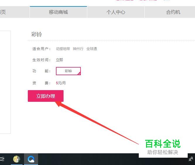The width and height of the screenshot is (195, 165).
Task: Open the 移动商城 tab
Action: coord(58,12)
